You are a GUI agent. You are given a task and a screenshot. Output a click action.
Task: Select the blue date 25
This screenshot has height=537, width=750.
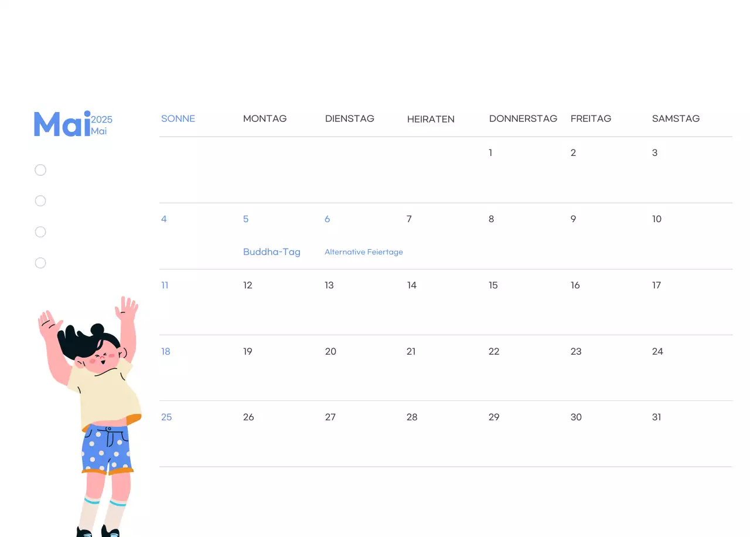[x=166, y=417]
